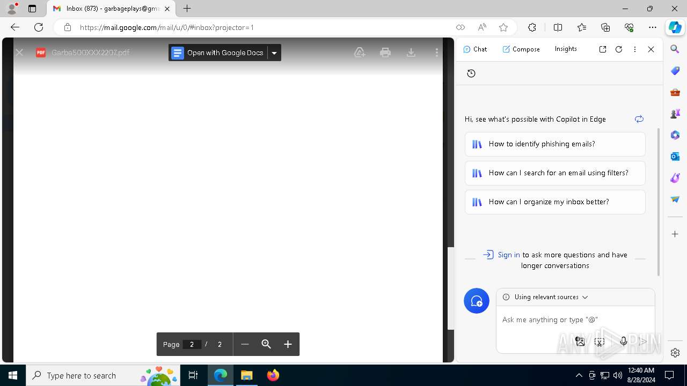Switch to Copilot Compose tab
The image size is (687, 386).
tap(521, 49)
